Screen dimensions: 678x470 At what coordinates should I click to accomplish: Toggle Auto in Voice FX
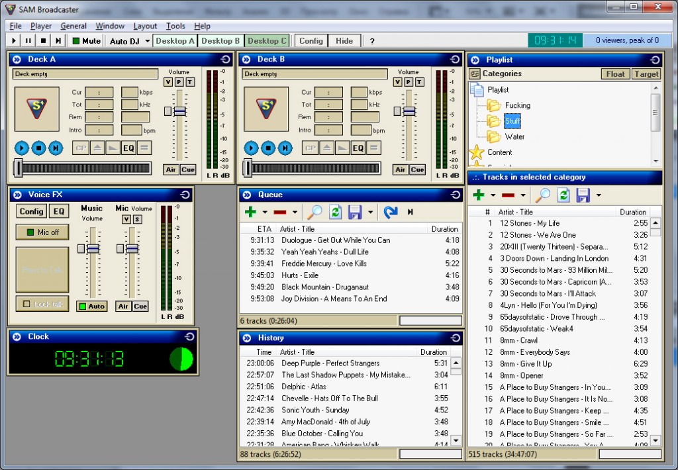(91, 306)
